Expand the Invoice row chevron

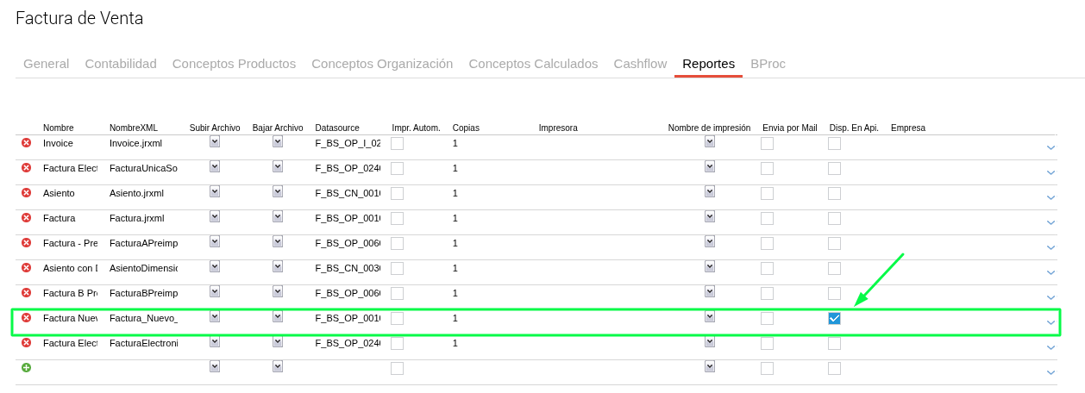coord(1051,147)
